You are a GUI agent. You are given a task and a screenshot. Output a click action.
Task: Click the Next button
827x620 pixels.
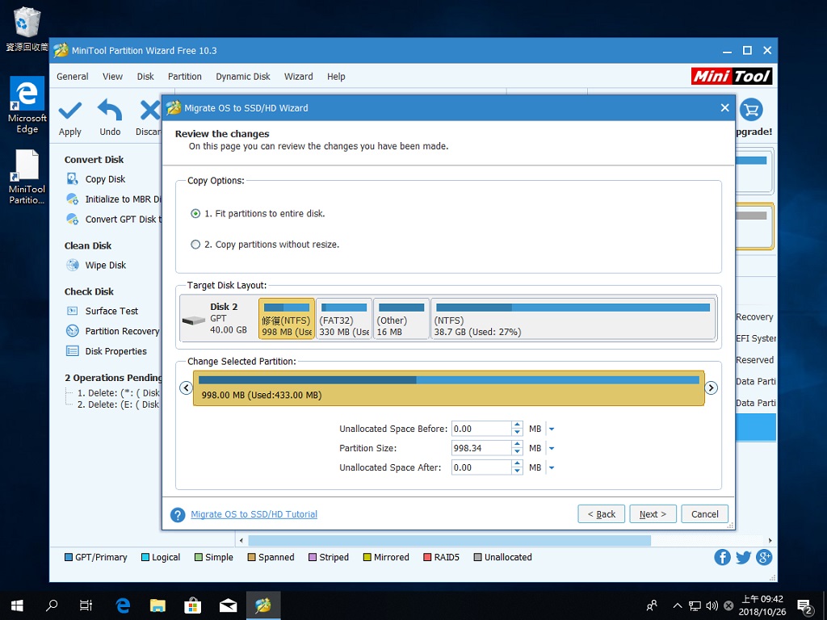pos(653,514)
